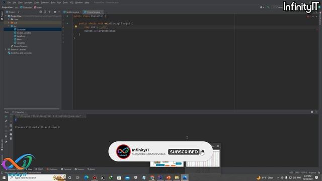
Task: Open editor error indicator widget
Action: click(x=308, y=17)
